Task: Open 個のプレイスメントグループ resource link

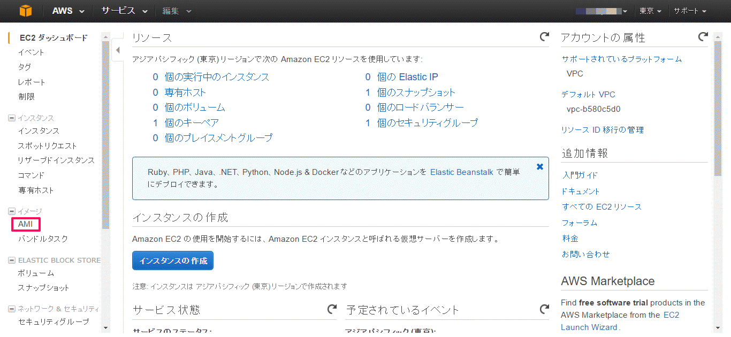Action: coord(218,138)
